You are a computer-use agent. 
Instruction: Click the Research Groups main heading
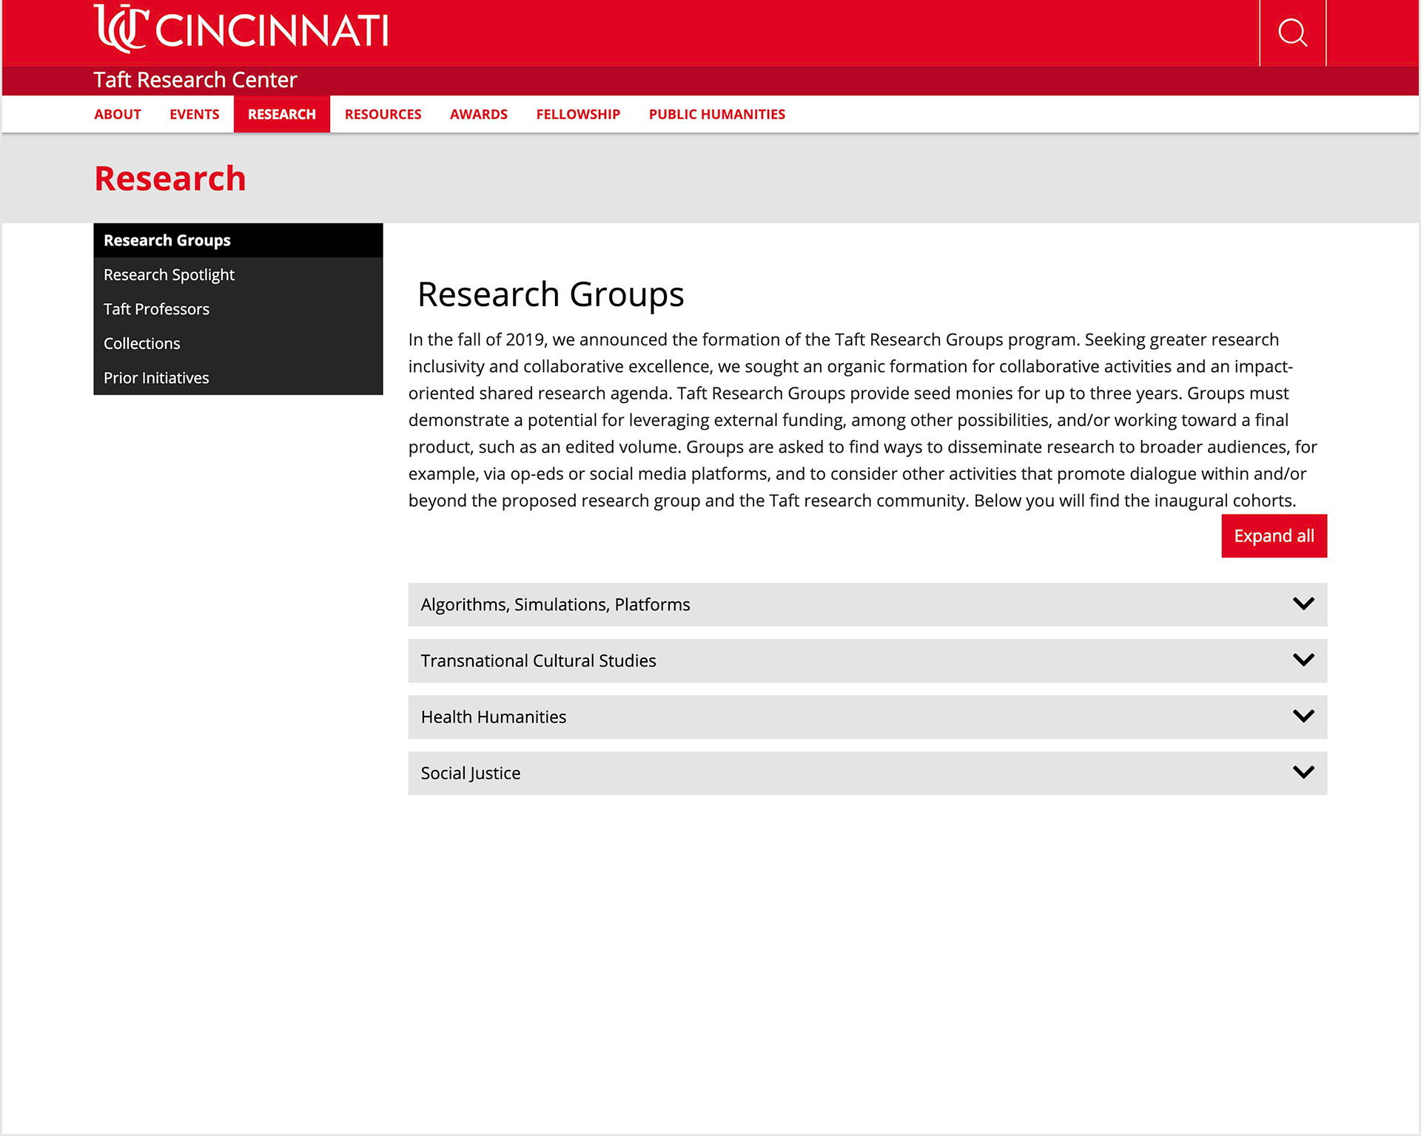click(x=551, y=295)
